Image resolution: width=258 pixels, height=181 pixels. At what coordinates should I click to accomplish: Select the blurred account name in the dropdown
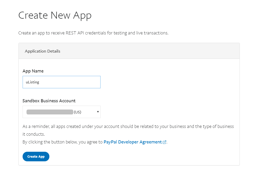[x=50, y=112]
